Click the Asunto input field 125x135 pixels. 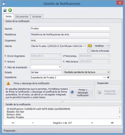70,29
